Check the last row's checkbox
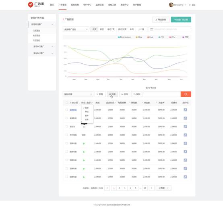The width and height of the screenshot is (223, 209). (66, 177)
